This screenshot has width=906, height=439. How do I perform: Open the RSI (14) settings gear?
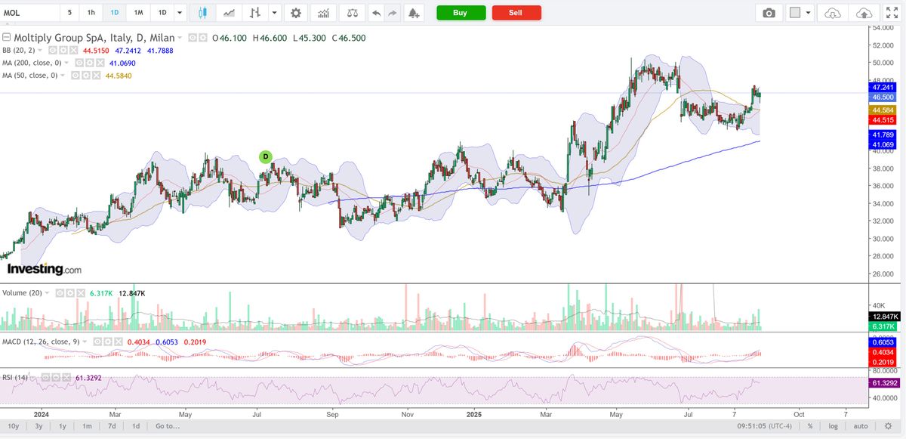pyautogui.click(x=56, y=376)
